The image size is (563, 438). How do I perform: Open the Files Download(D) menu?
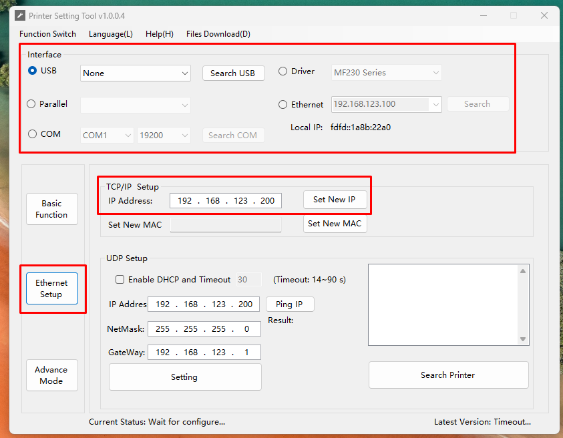pos(218,34)
